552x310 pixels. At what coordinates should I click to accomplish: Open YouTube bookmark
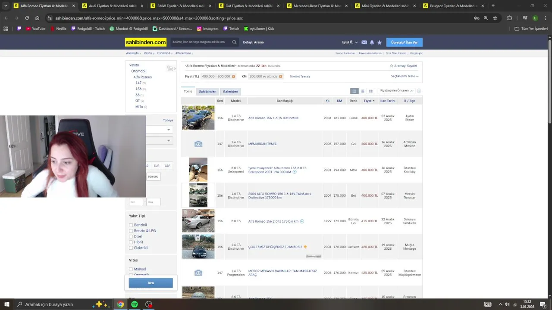click(x=35, y=29)
